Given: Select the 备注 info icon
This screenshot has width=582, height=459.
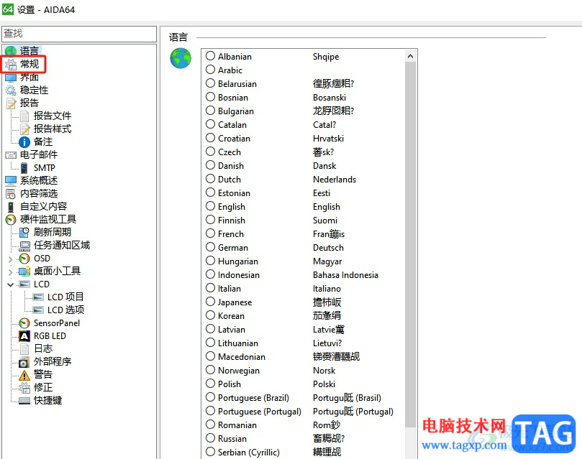Looking at the screenshot, I should coord(24,142).
